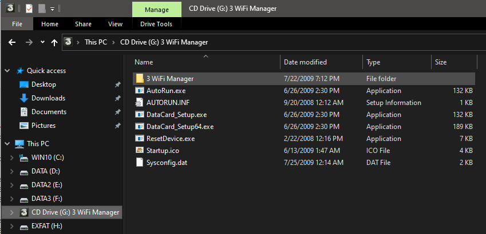Click the WIN10 (C:) drive icon

click(x=24, y=158)
